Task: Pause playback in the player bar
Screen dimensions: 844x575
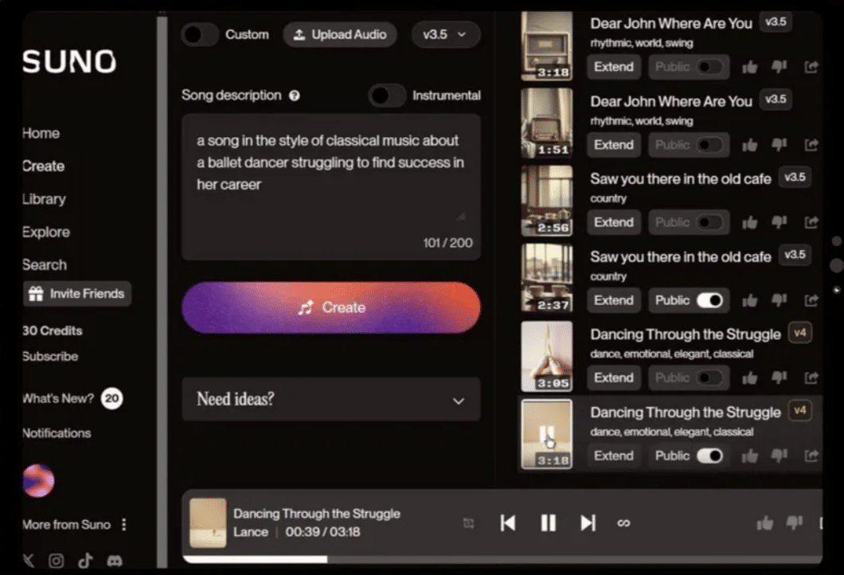Action: [548, 522]
